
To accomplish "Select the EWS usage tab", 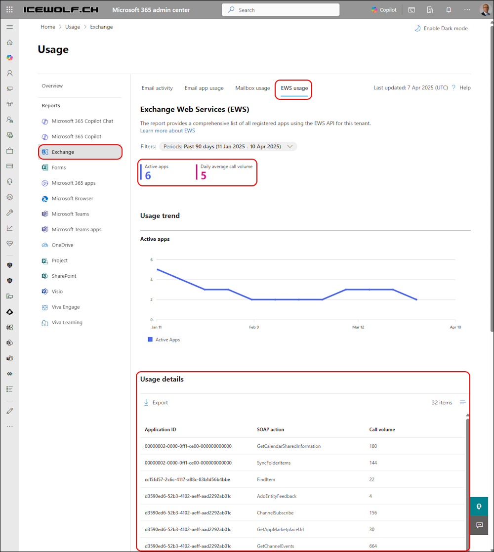I will click(294, 88).
